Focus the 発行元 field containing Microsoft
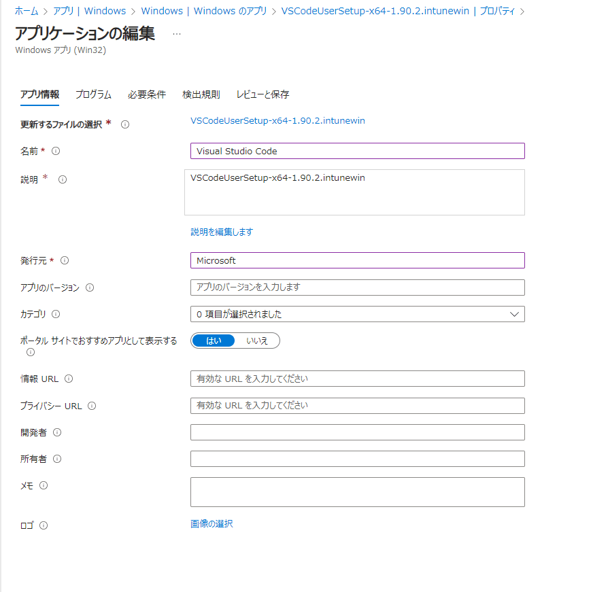This screenshot has width=608, height=592. click(358, 260)
